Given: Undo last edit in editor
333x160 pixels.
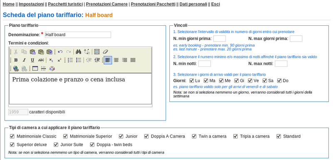Looking at the screenshot, I should tap(60, 52).
